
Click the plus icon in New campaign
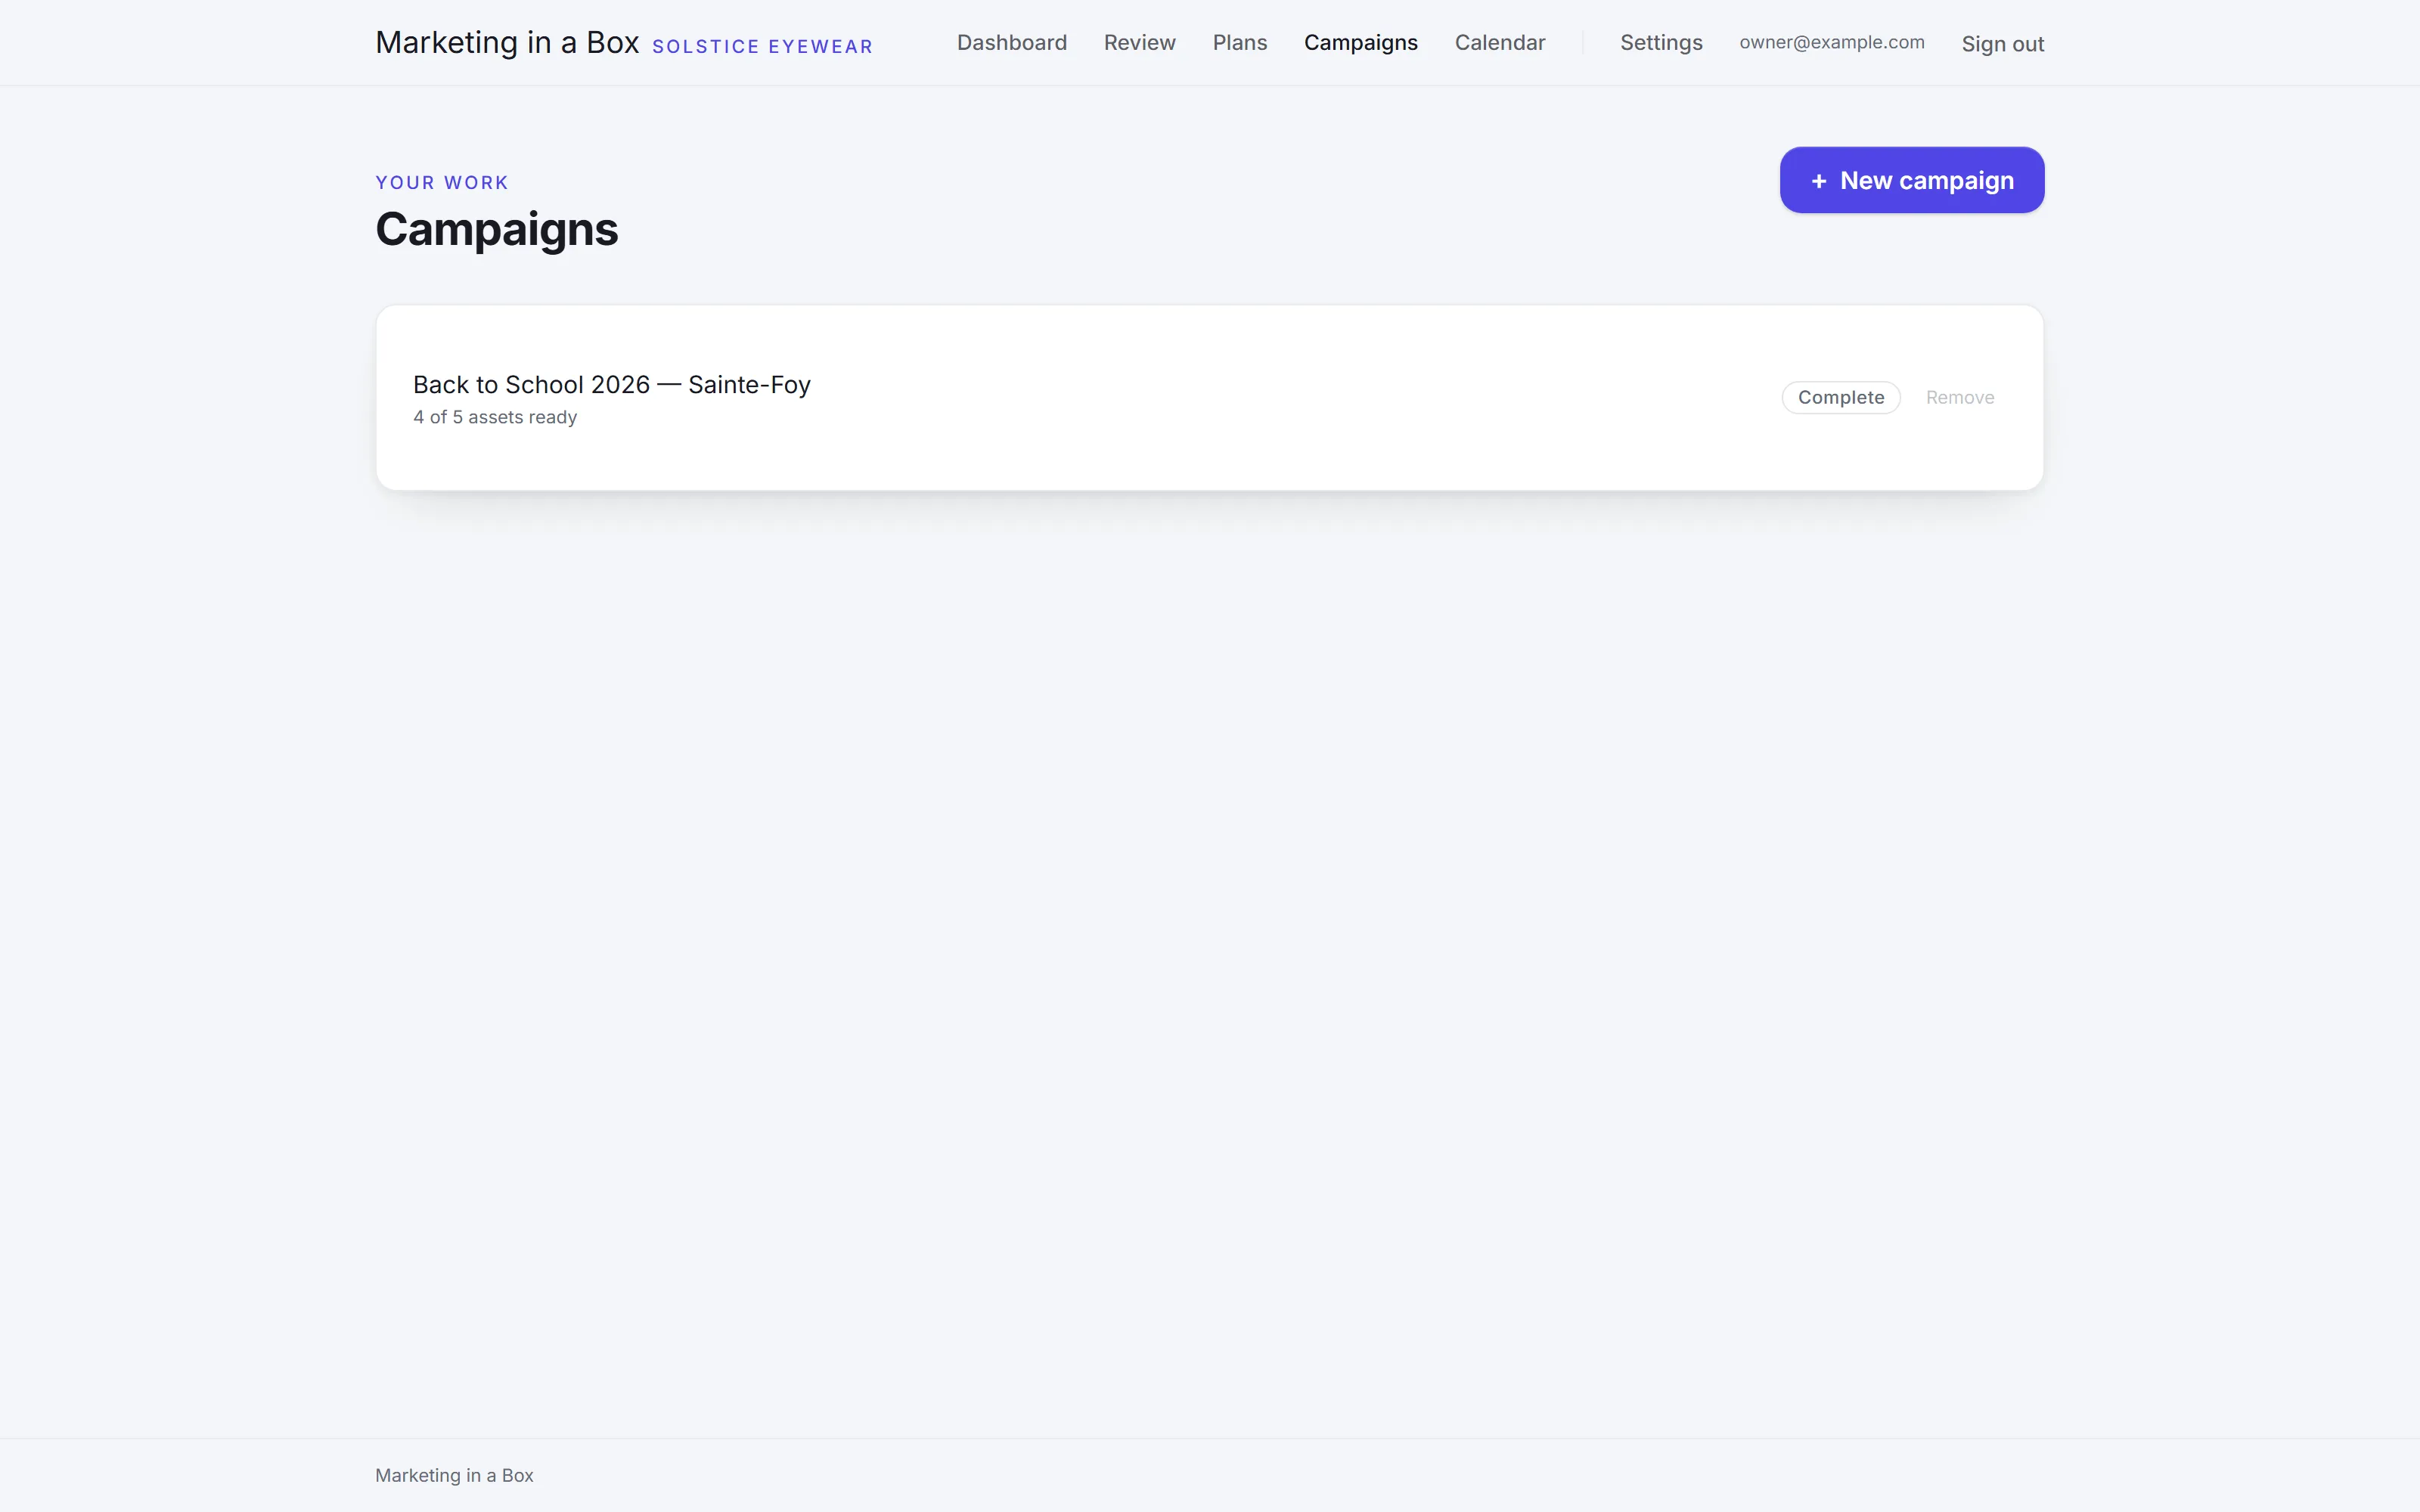1818,181
